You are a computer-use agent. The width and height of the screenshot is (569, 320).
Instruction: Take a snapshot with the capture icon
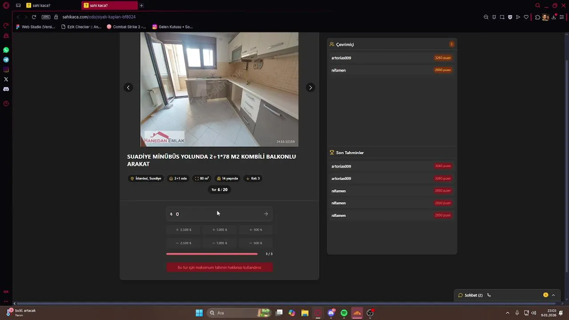pos(502,17)
